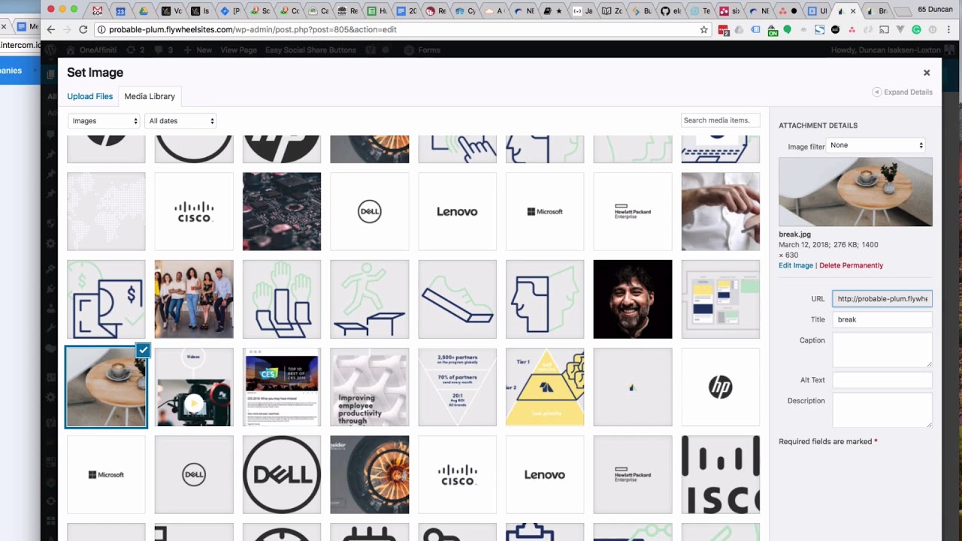Open the 65 Duncan profile button
The image size is (962, 541).
click(x=935, y=10)
